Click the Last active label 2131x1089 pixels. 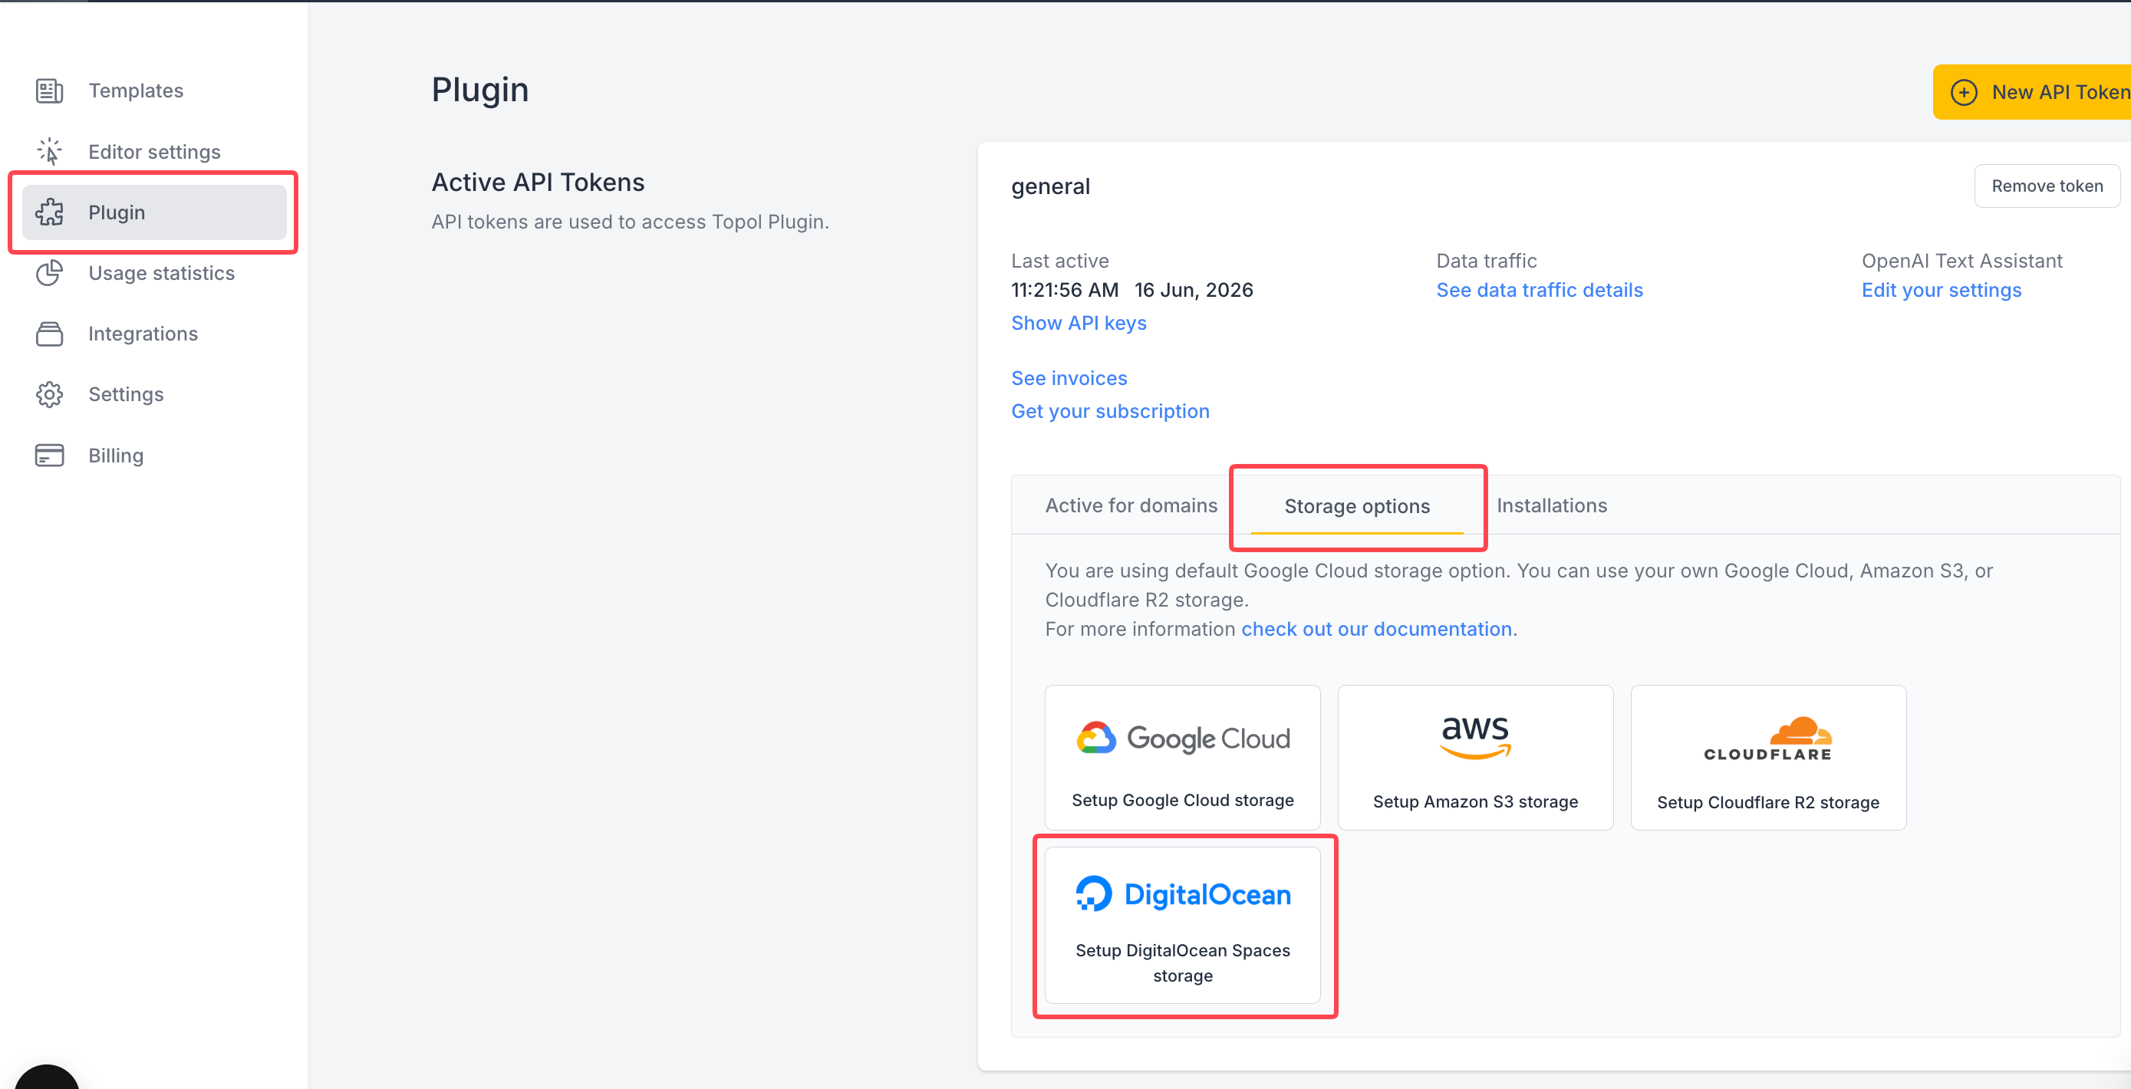point(1059,261)
